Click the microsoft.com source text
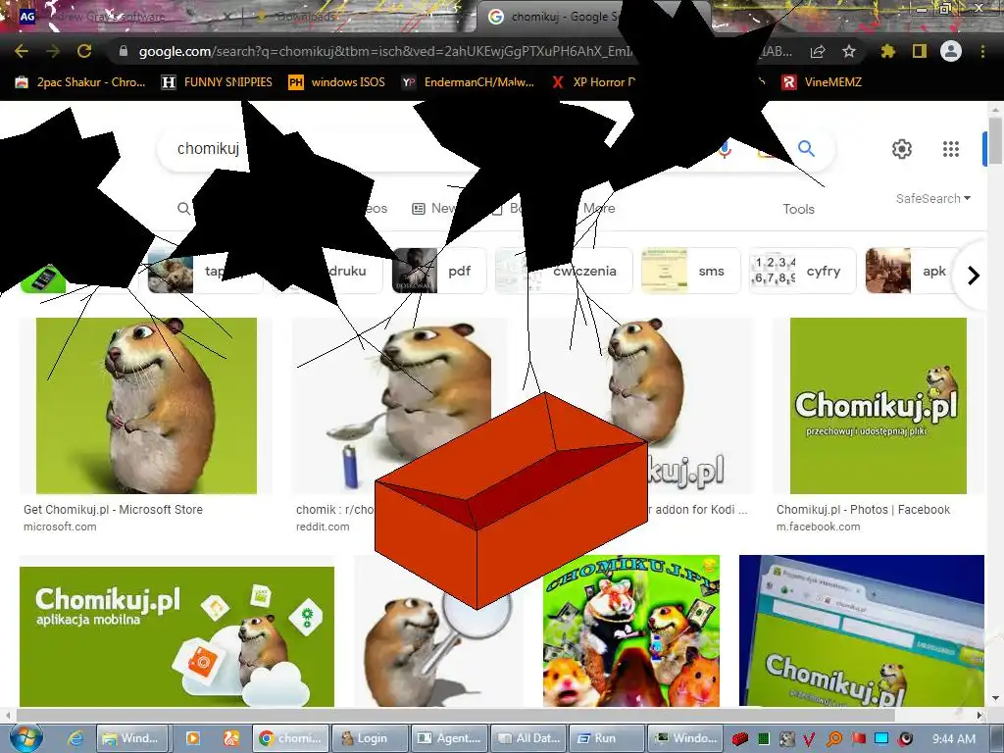 pyautogui.click(x=60, y=527)
